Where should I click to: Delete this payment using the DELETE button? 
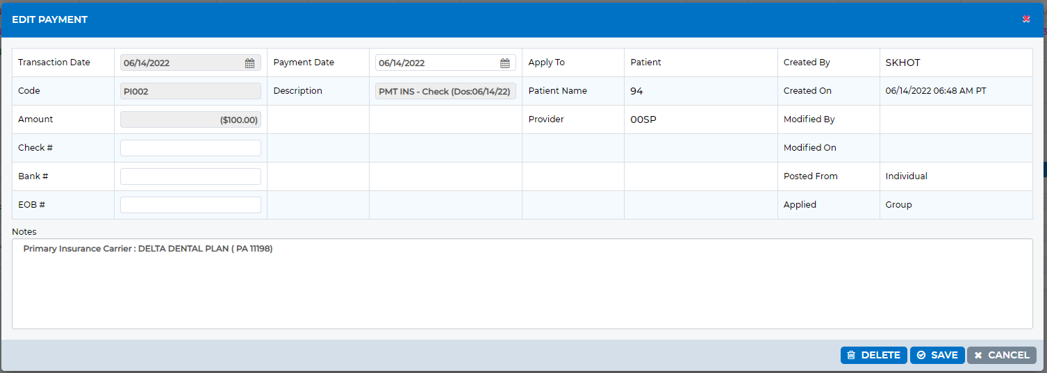pyautogui.click(x=874, y=355)
